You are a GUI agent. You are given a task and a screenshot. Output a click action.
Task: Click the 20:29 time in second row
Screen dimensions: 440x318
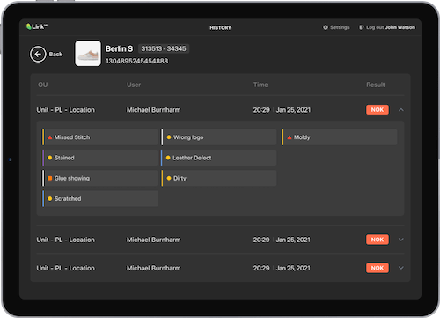click(261, 240)
